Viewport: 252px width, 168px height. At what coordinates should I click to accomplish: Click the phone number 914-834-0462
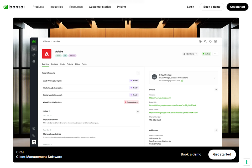(155, 120)
